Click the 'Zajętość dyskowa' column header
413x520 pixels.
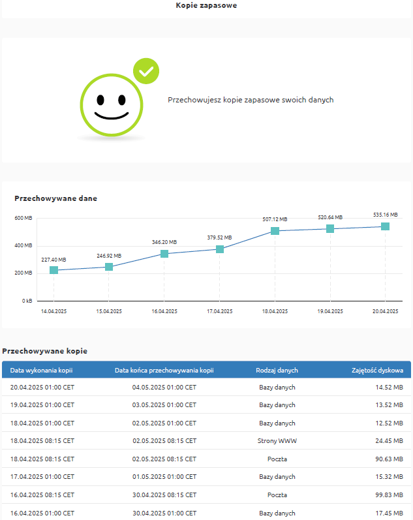377,370
